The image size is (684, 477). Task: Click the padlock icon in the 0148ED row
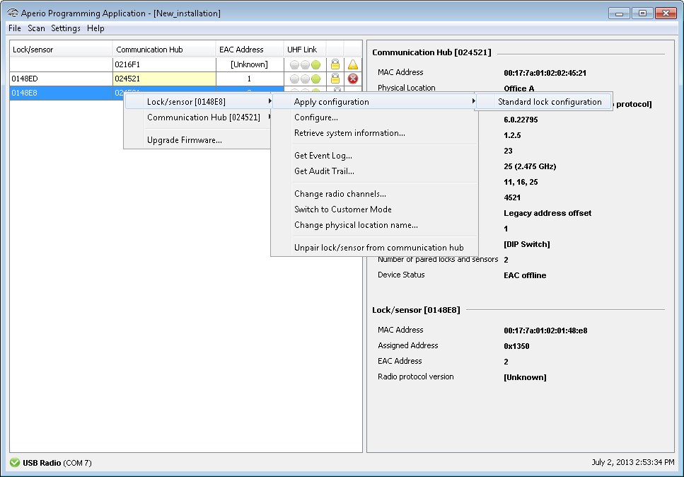point(335,79)
